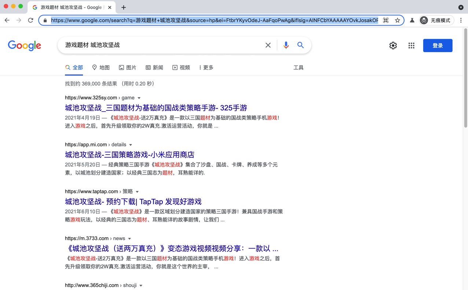Click the Google logo
468x290 pixels.
pos(25,45)
